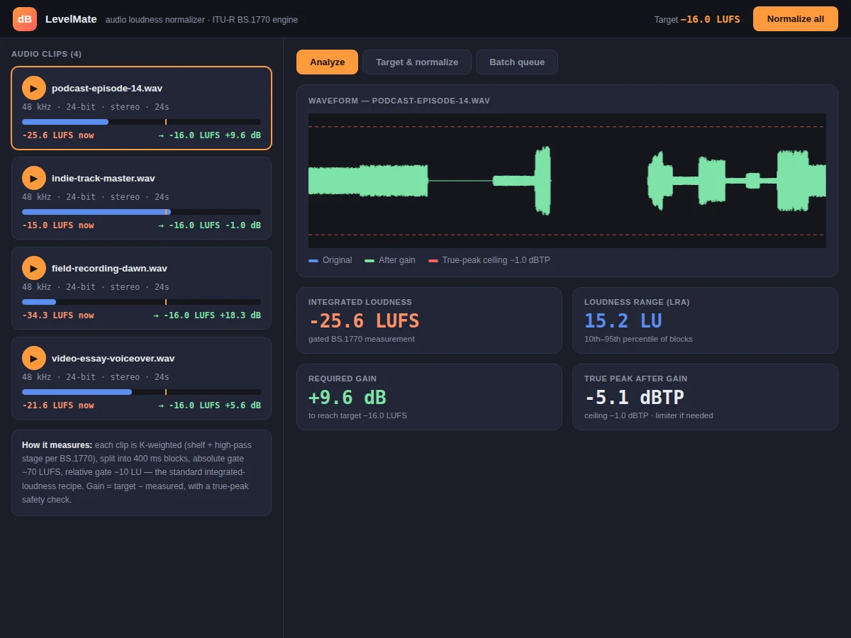Image resolution: width=851 pixels, height=638 pixels.
Task: Click the Original legend swatch
Action: (313, 261)
